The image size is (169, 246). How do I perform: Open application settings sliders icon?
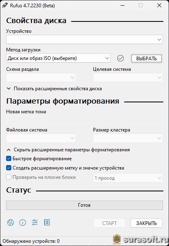(x=35, y=222)
